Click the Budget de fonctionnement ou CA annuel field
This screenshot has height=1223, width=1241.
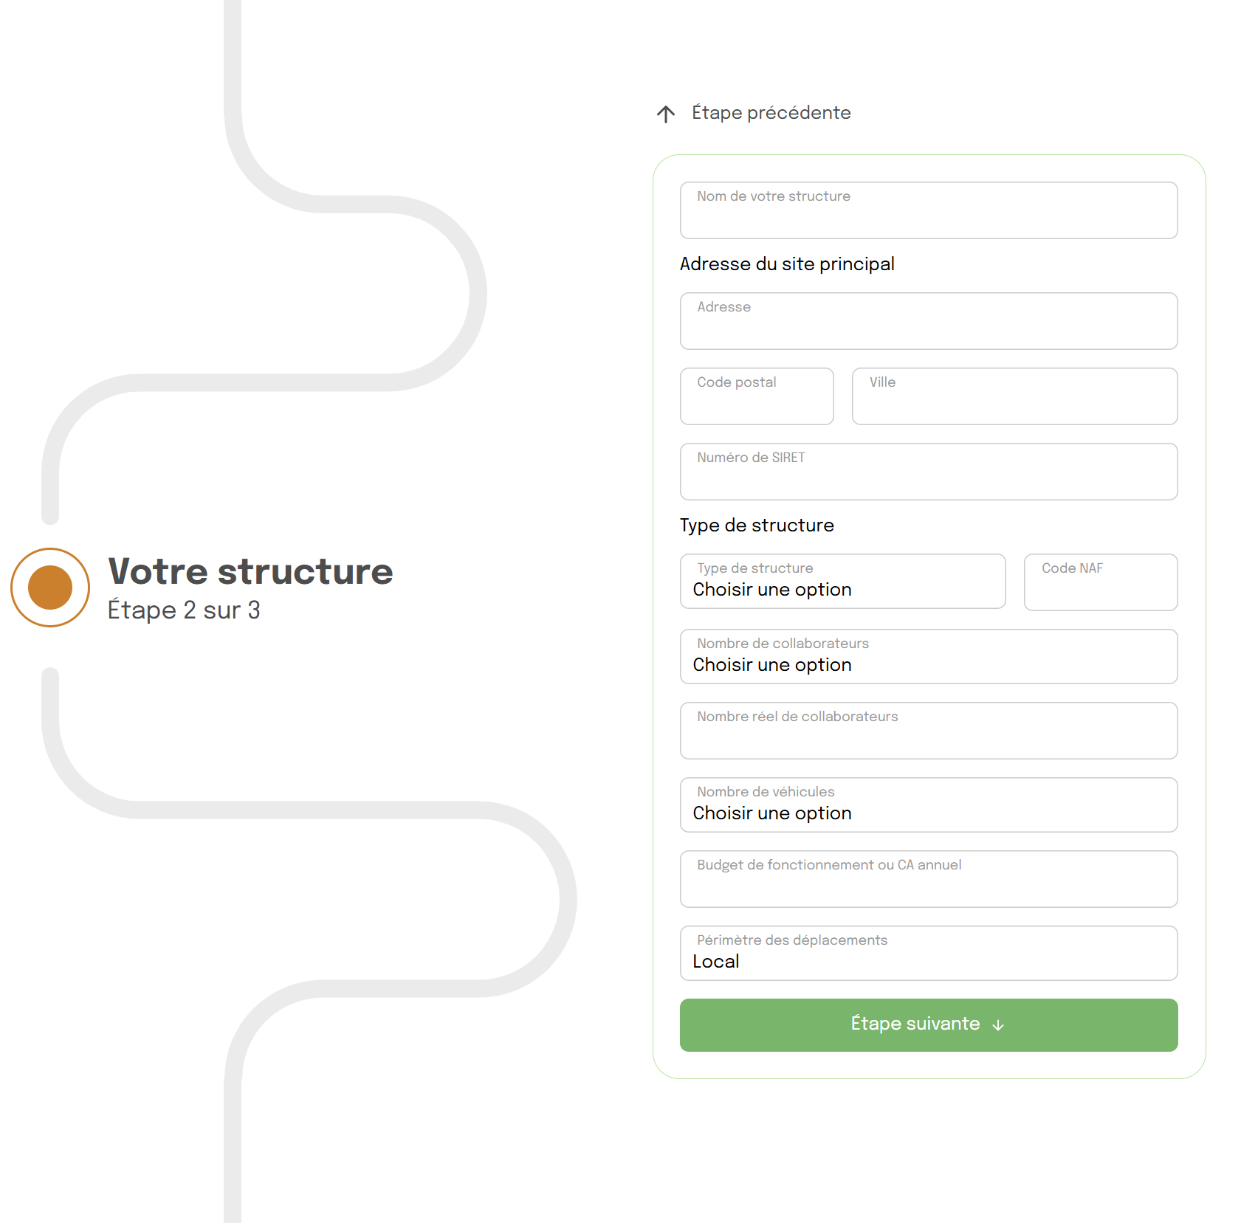pos(928,880)
